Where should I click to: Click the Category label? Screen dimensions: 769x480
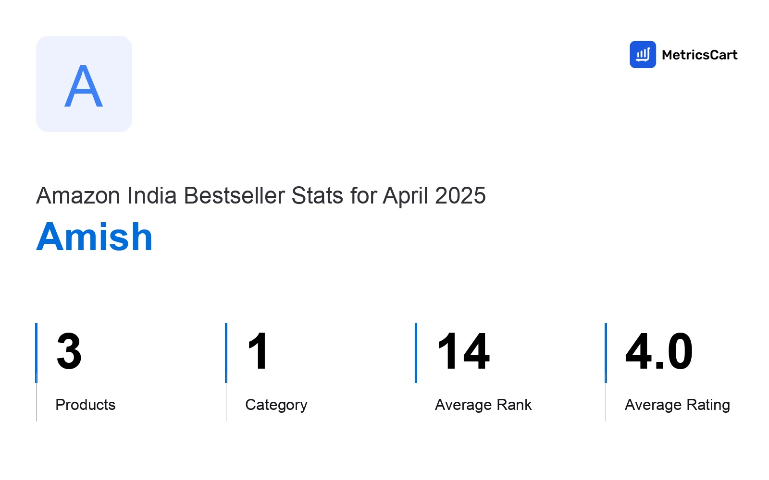click(276, 405)
